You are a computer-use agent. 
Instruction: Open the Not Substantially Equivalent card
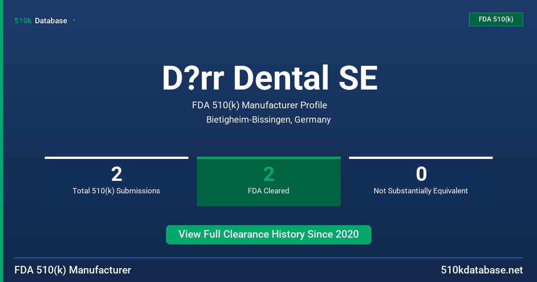(x=421, y=181)
